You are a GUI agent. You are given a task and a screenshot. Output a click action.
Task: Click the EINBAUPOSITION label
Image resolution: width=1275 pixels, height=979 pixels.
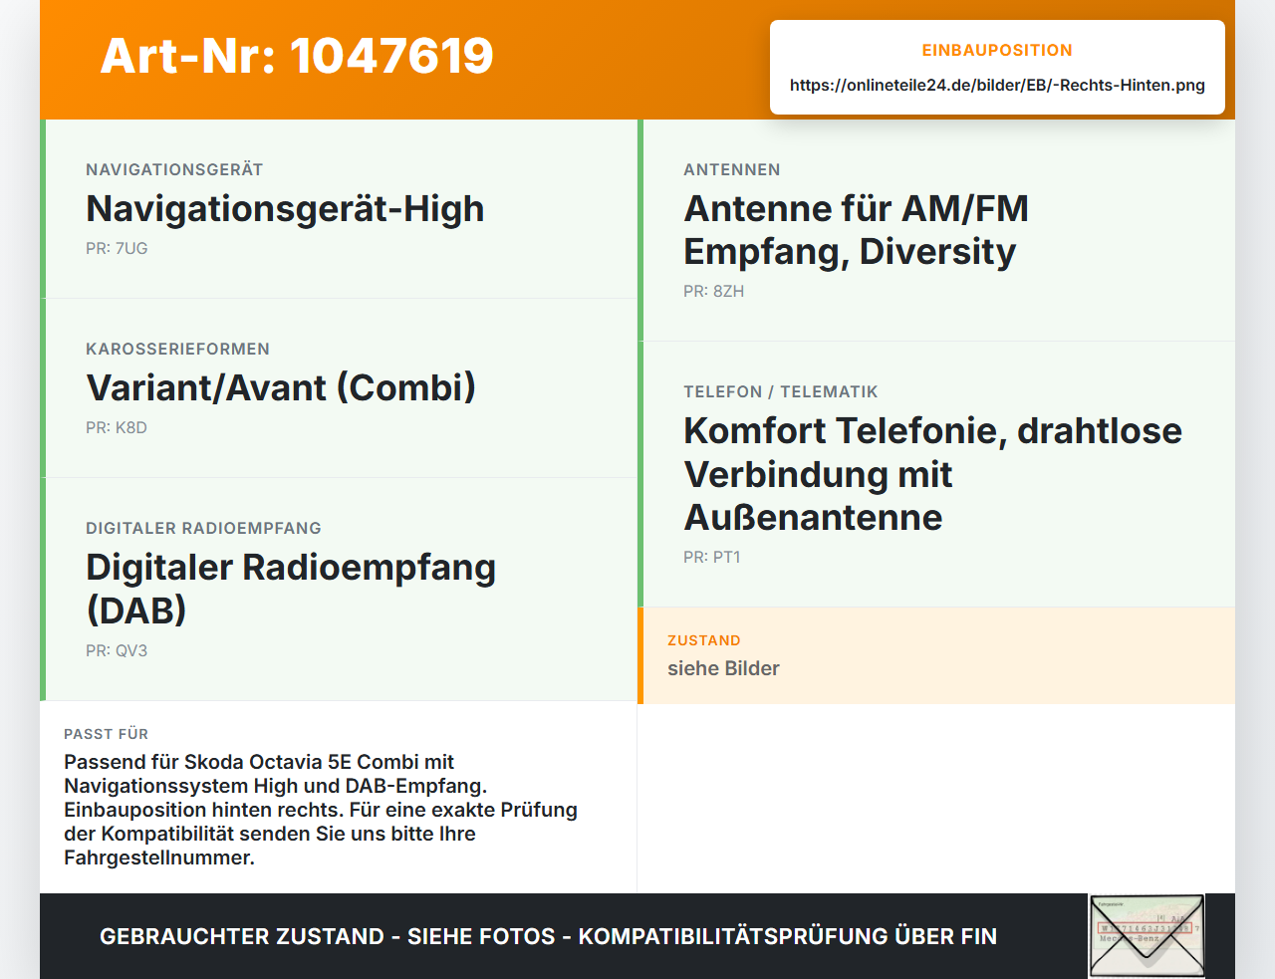click(997, 51)
